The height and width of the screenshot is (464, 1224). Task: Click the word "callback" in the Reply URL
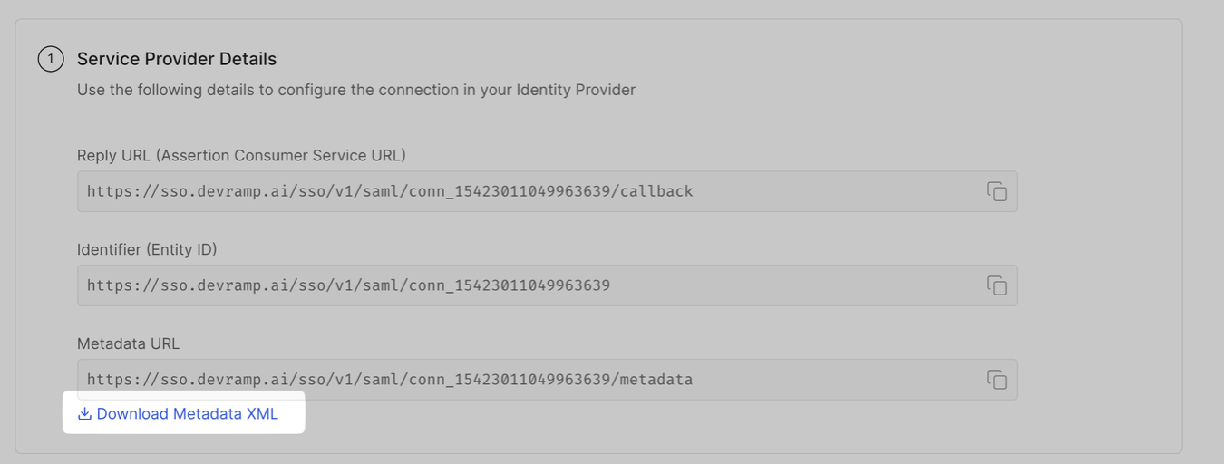pos(656,191)
